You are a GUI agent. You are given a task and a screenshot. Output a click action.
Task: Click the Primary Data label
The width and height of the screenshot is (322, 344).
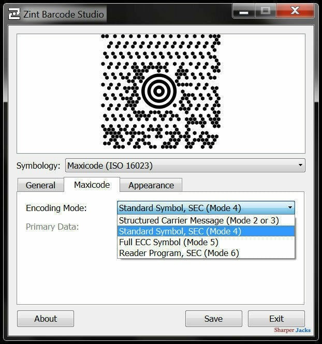[x=52, y=227]
